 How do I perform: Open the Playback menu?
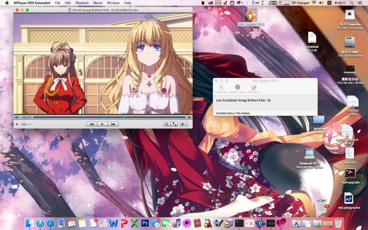[x=82, y=3]
